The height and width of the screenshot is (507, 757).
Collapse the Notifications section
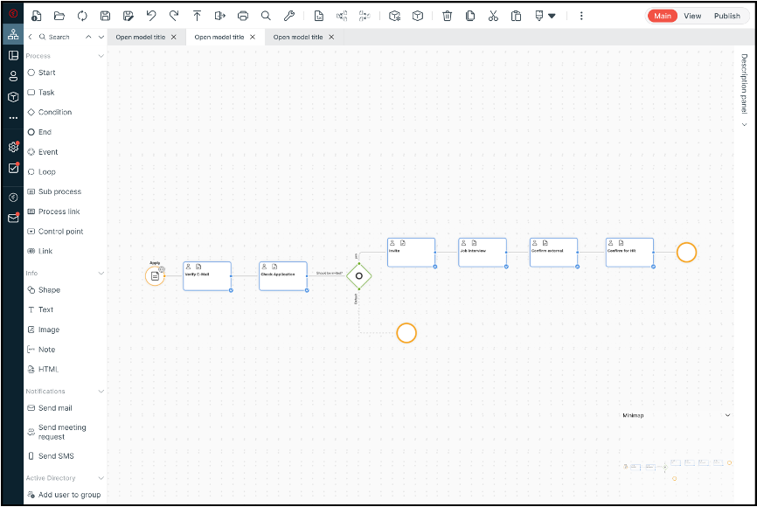(x=101, y=392)
